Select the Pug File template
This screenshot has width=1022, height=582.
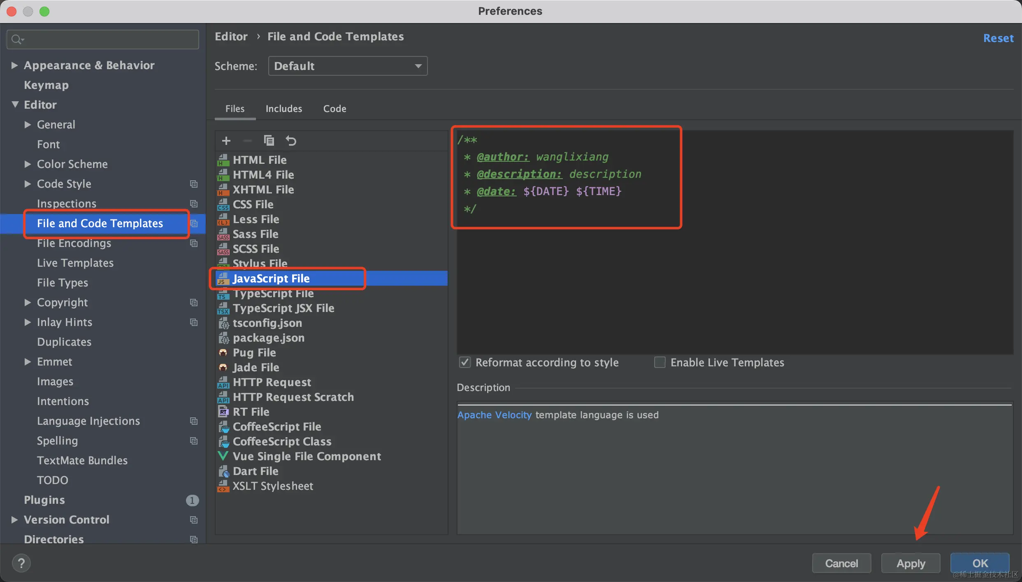tap(254, 352)
